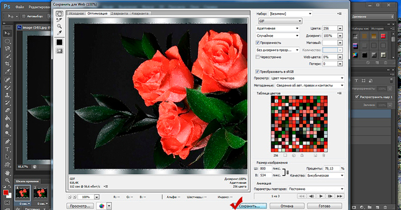This screenshot has height=210, width=401.
Task: Go to the last animation frame
Action: (340, 196)
